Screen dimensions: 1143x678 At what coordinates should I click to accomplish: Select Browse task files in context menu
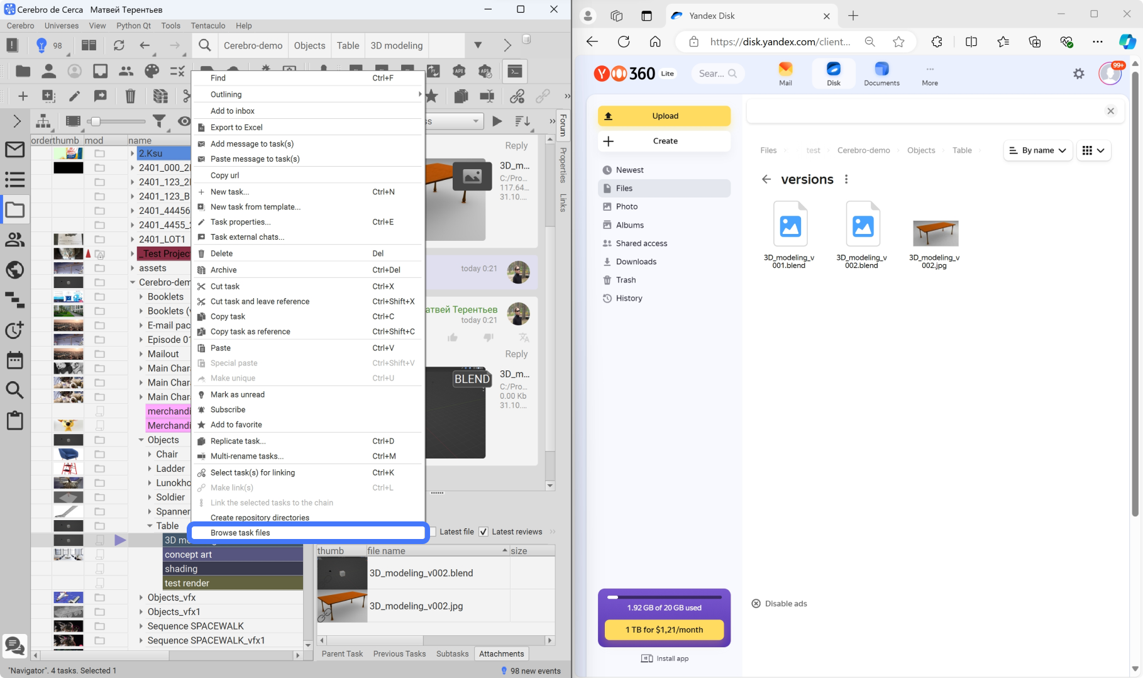pos(308,533)
